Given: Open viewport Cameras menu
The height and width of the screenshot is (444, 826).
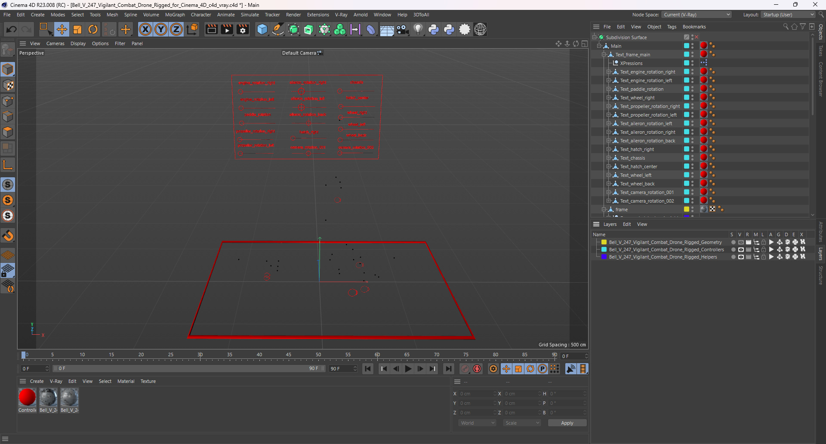Looking at the screenshot, I should coord(55,43).
